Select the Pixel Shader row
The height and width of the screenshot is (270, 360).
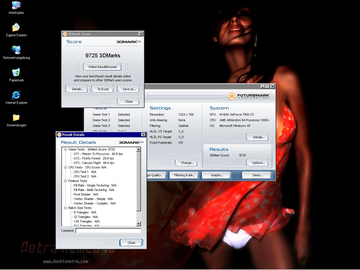pyautogui.click(x=86, y=195)
